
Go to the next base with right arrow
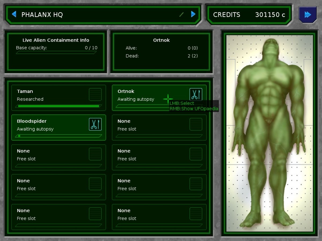tap(193, 14)
